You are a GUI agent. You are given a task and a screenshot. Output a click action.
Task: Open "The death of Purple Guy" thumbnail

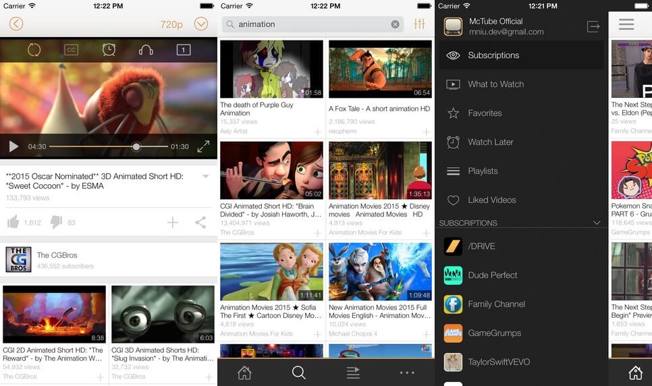(271, 69)
